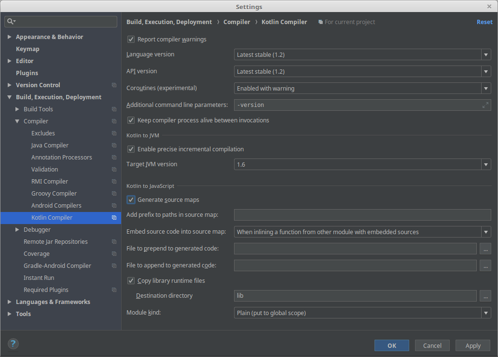Expand the Tools section

10,314
